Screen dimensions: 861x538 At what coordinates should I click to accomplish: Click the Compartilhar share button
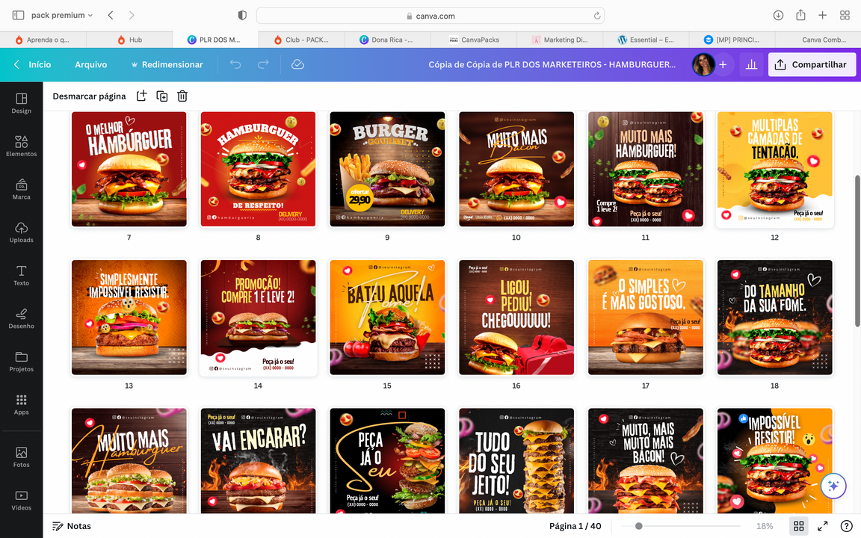pyautogui.click(x=812, y=65)
